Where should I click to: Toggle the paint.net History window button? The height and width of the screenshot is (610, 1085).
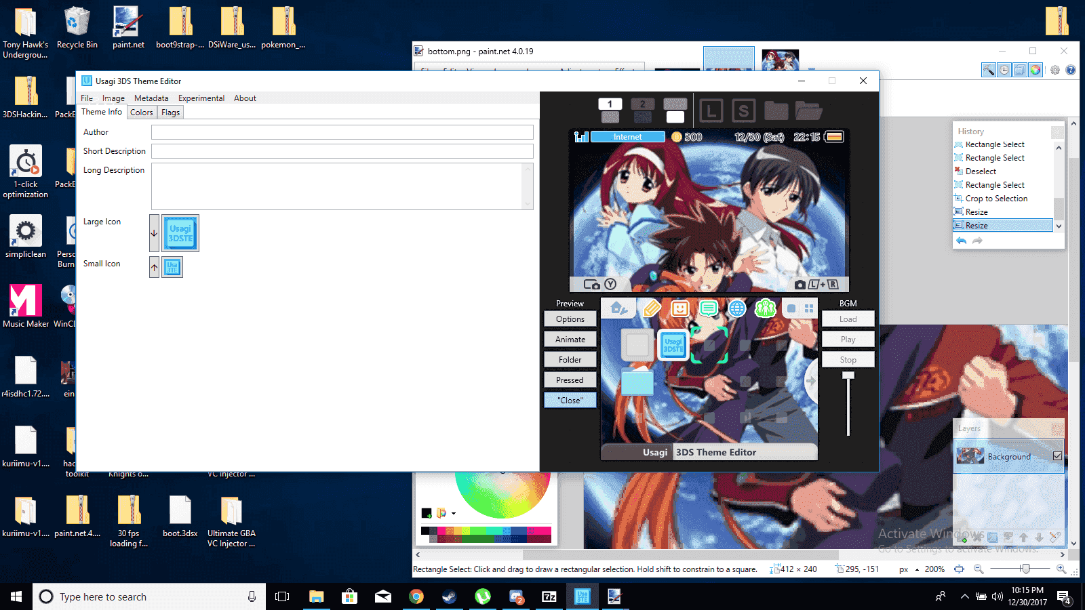coord(1004,70)
